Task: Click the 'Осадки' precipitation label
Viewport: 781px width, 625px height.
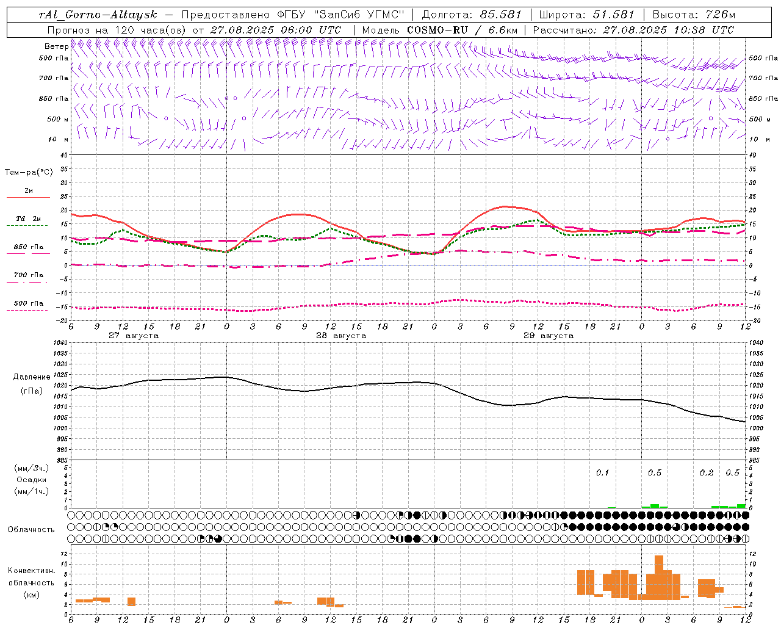Action: 32,480
